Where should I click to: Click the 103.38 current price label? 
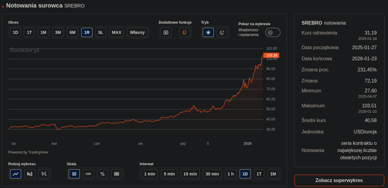click(x=272, y=55)
